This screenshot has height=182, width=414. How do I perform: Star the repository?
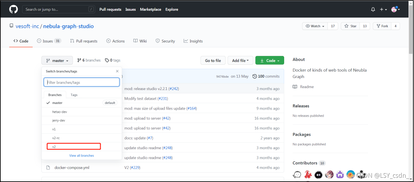[350, 26]
